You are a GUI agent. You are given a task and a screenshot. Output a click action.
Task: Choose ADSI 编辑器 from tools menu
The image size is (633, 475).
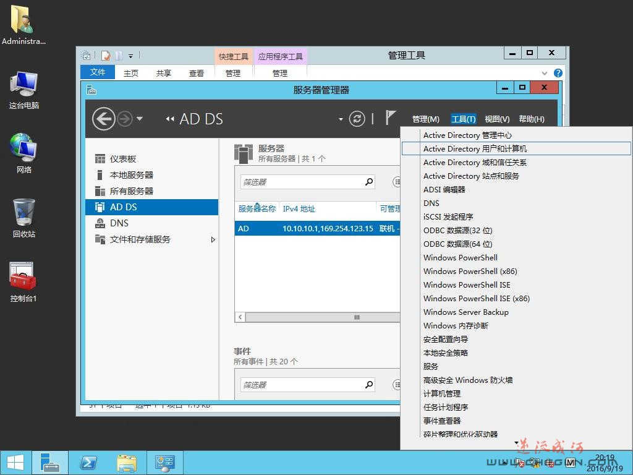click(x=516, y=189)
